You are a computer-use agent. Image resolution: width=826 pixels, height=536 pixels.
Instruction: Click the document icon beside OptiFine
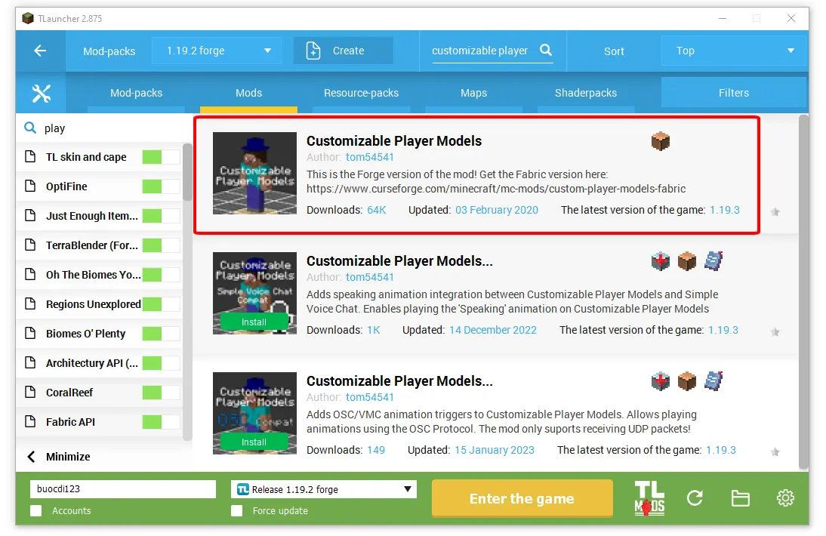pyautogui.click(x=30, y=186)
